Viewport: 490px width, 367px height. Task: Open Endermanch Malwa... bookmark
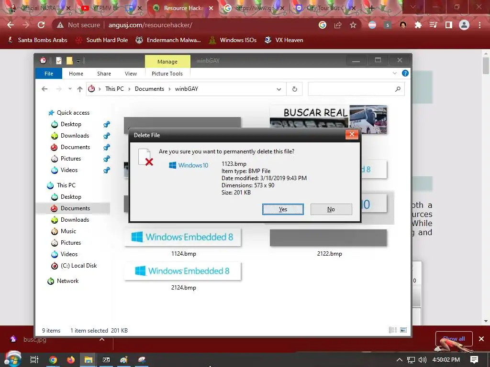point(168,40)
